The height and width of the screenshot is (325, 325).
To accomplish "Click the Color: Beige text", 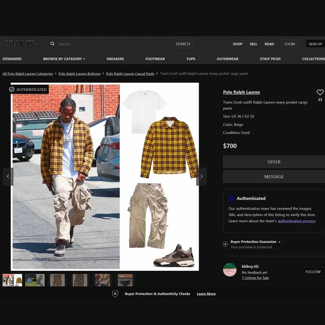I will click(233, 125).
